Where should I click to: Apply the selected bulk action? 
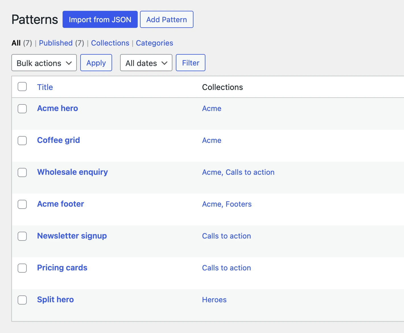click(96, 63)
